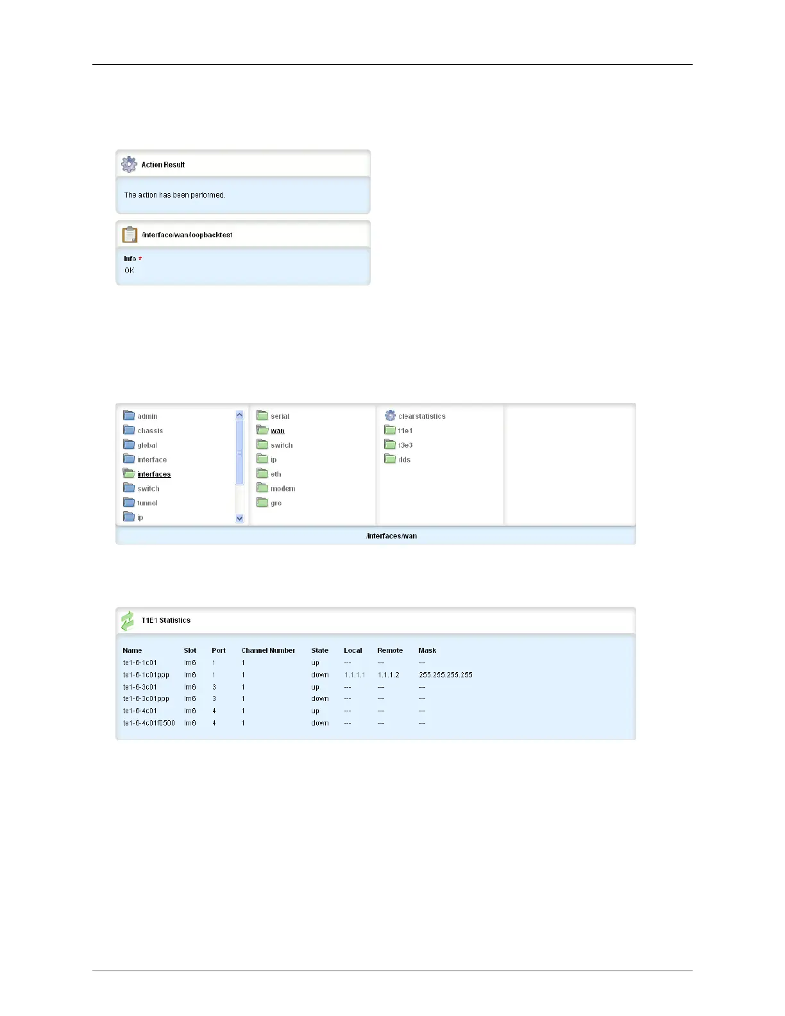Click the clearstatistics gear icon
Screen dimensions: 785x1016
390,416
